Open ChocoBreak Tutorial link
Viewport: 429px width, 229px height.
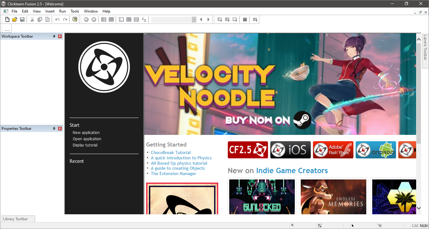(171, 153)
